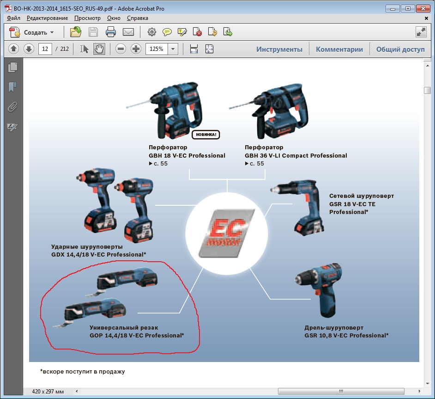Click the EC motor logo
Image resolution: width=435 pixels, height=399 pixels.
pos(226,233)
